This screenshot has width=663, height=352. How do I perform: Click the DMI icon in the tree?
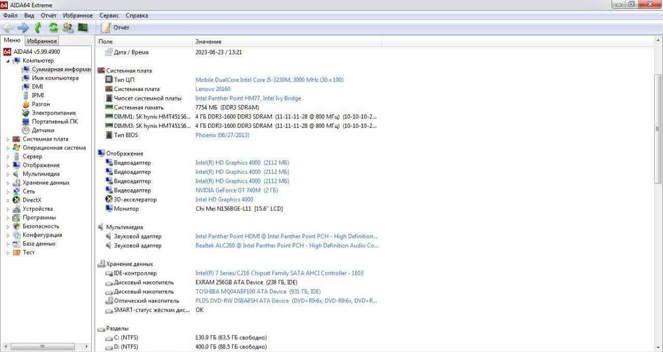click(26, 87)
